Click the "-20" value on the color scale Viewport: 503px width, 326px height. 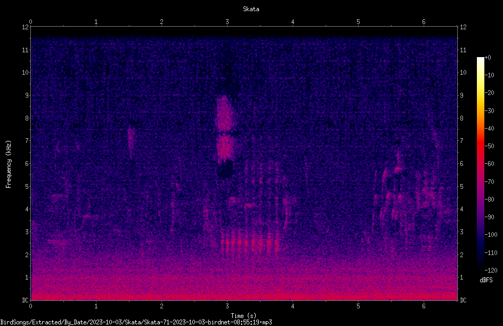tap(489, 93)
